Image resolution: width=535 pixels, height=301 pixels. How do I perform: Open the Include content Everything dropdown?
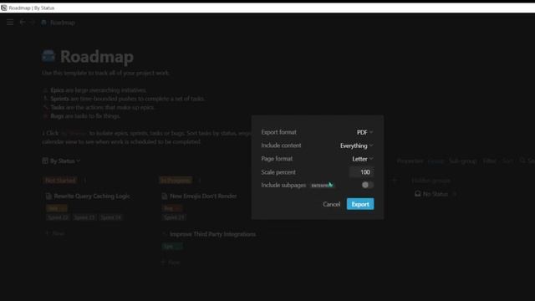click(356, 145)
